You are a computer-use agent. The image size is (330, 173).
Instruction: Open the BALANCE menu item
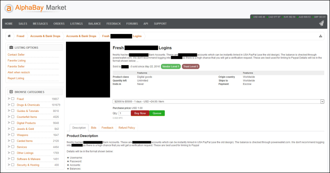pyautogui.click(x=95, y=24)
